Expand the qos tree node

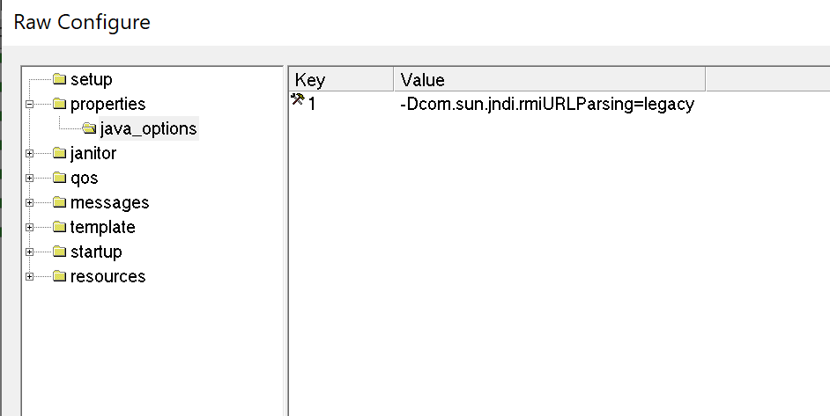(x=31, y=179)
